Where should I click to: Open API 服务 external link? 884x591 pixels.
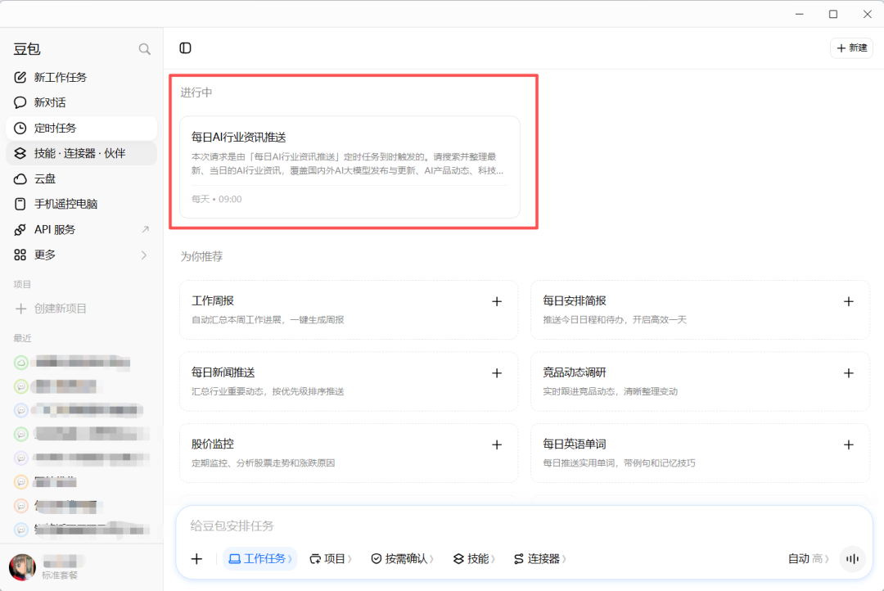(82, 229)
